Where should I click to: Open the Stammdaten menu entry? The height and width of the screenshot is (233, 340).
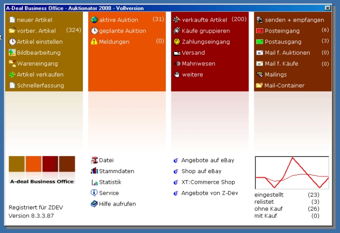click(116, 171)
